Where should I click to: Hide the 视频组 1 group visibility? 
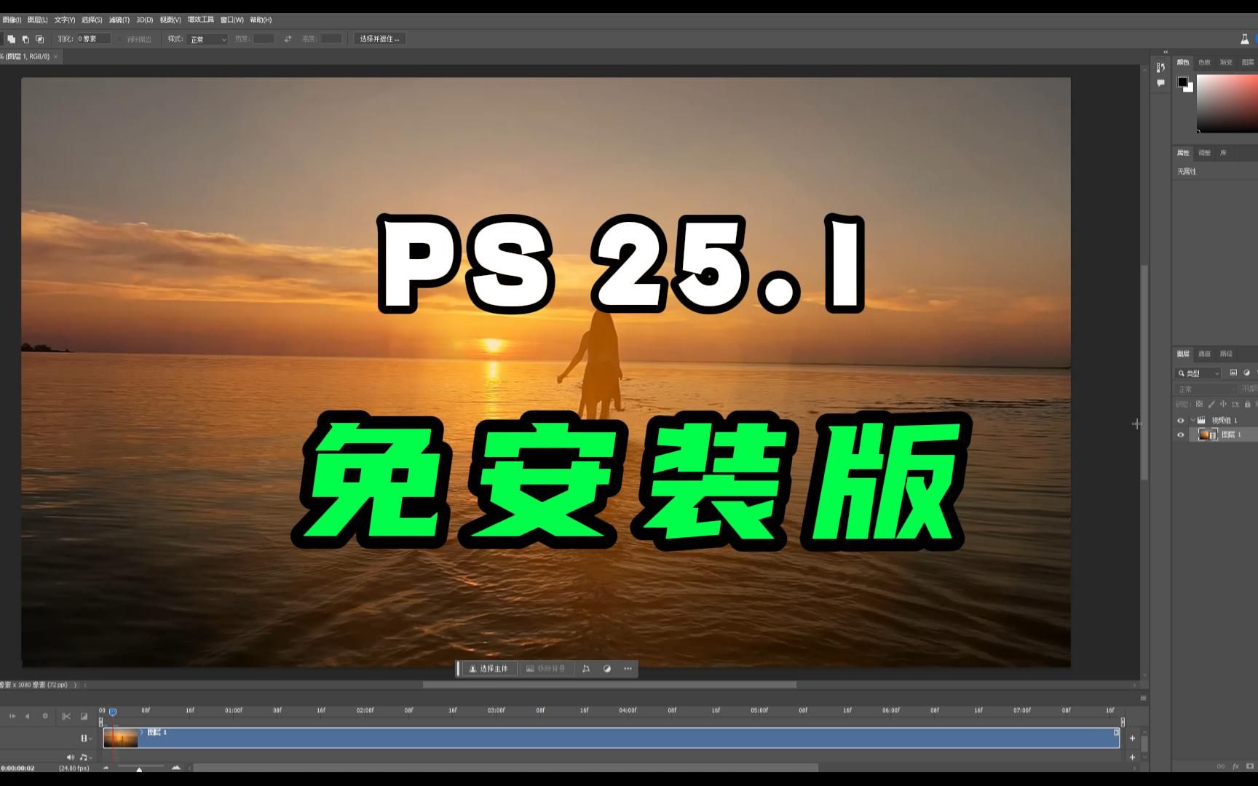pos(1181,420)
